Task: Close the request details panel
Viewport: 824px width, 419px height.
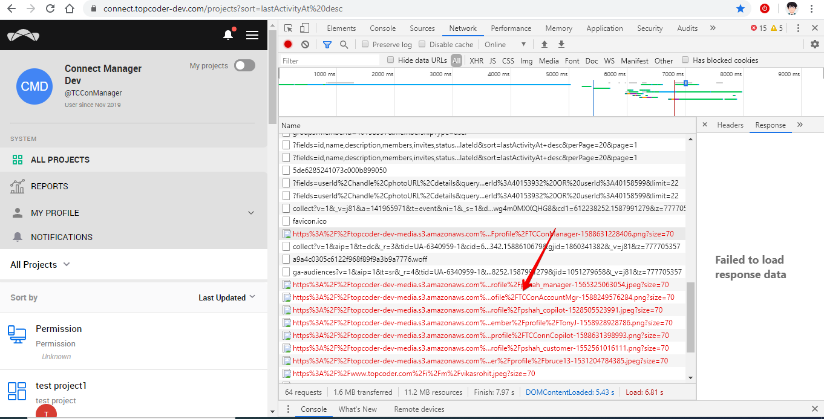Action: coord(705,125)
